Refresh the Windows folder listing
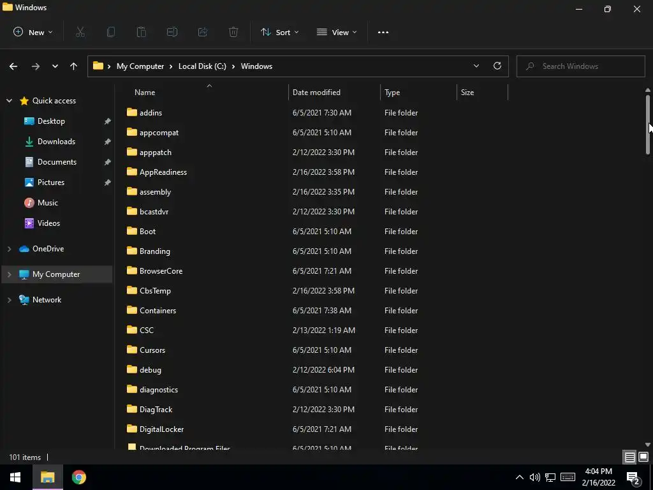This screenshot has height=490, width=653. (x=497, y=66)
